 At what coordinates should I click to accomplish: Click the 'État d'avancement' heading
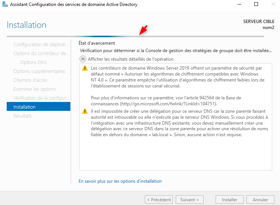[x=97, y=43]
